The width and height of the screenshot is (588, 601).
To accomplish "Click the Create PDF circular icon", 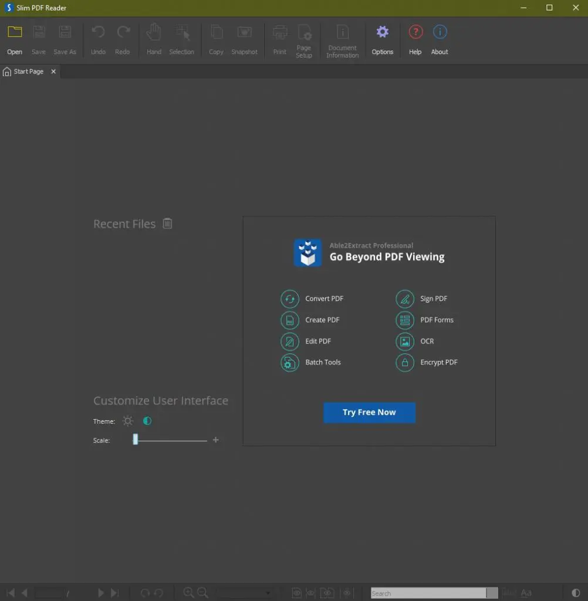I will pos(289,320).
